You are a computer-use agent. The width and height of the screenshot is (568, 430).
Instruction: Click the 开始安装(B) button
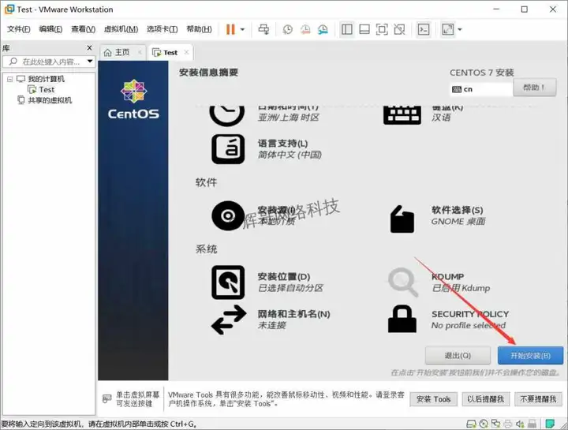click(530, 355)
